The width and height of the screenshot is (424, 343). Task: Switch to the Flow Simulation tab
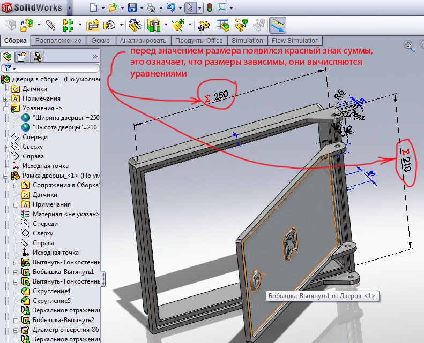point(295,41)
